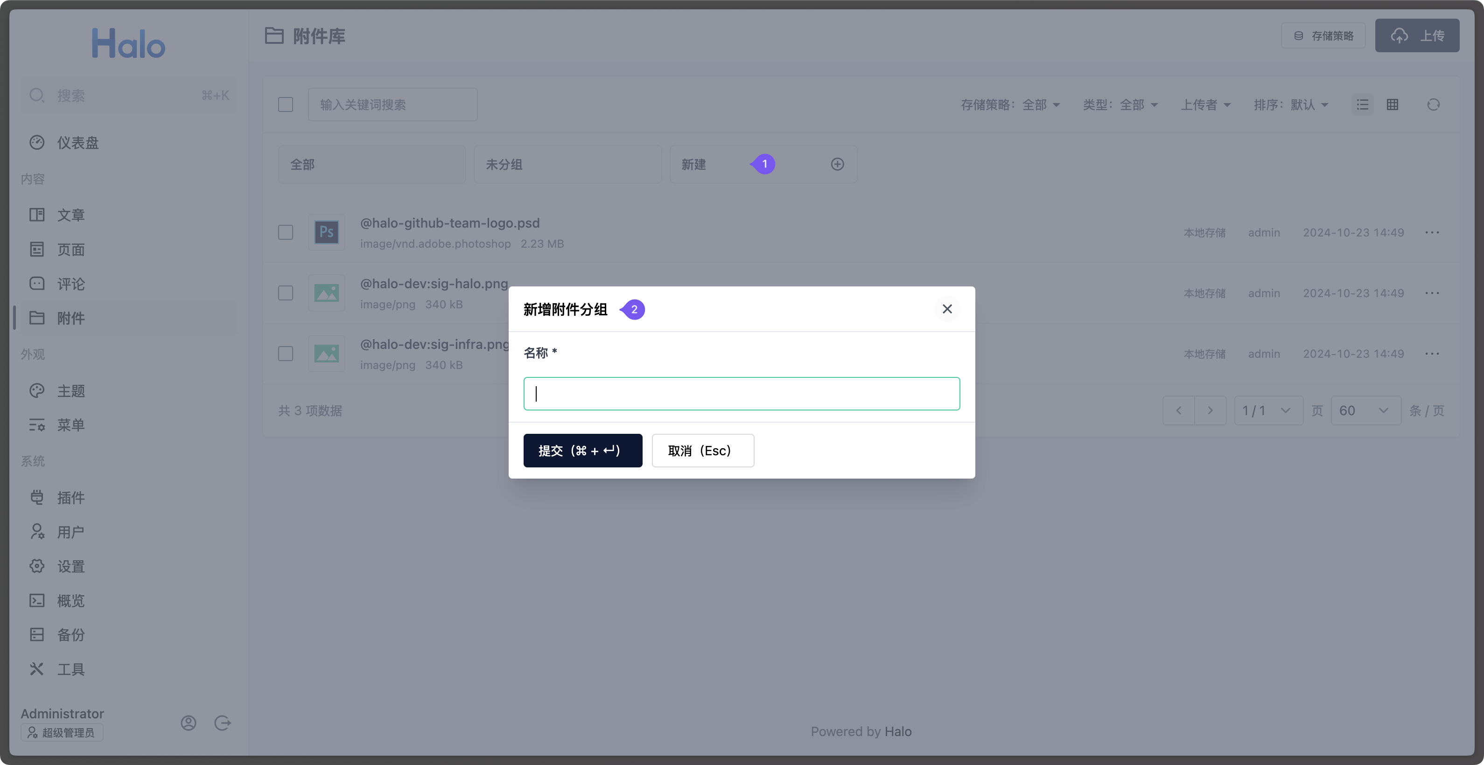
Task: Switch to grid view icon
Action: (x=1393, y=105)
